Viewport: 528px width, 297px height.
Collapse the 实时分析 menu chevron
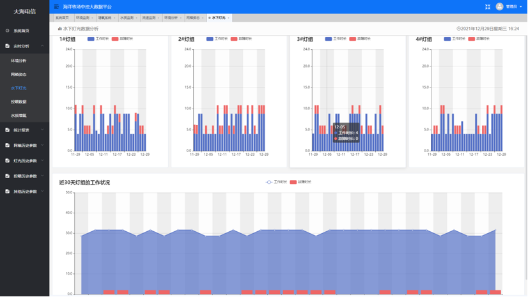[x=43, y=46]
